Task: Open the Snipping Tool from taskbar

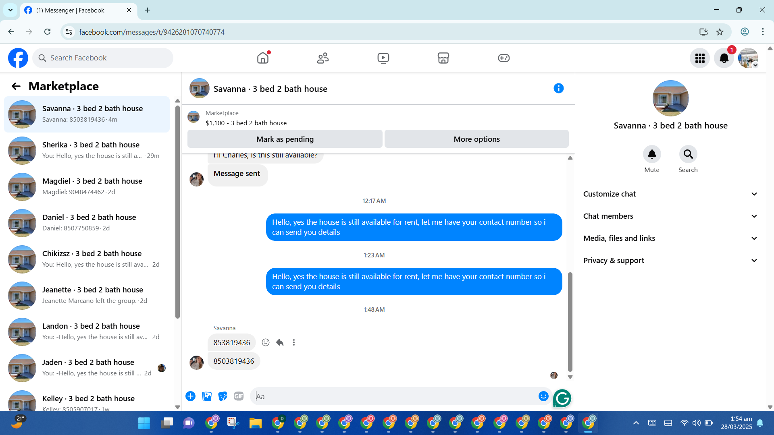Action: [x=233, y=423]
